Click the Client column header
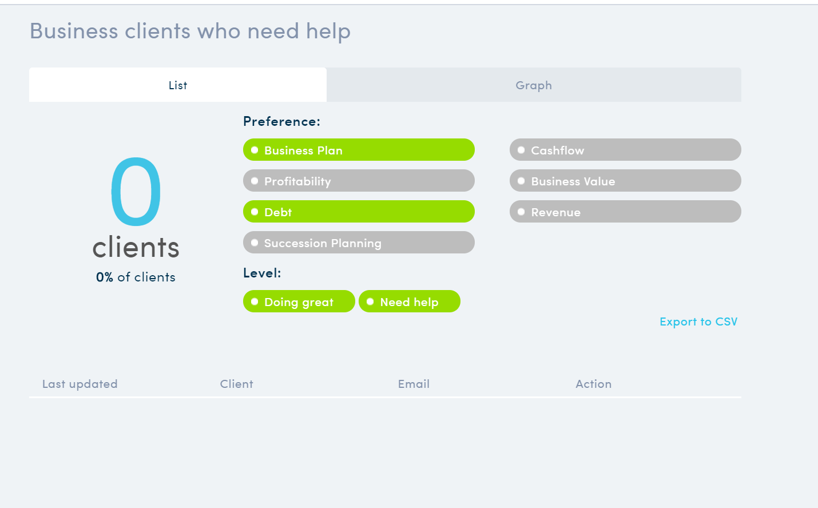Image resolution: width=818 pixels, height=508 pixels. pyautogui.click(x=237, y=384)
